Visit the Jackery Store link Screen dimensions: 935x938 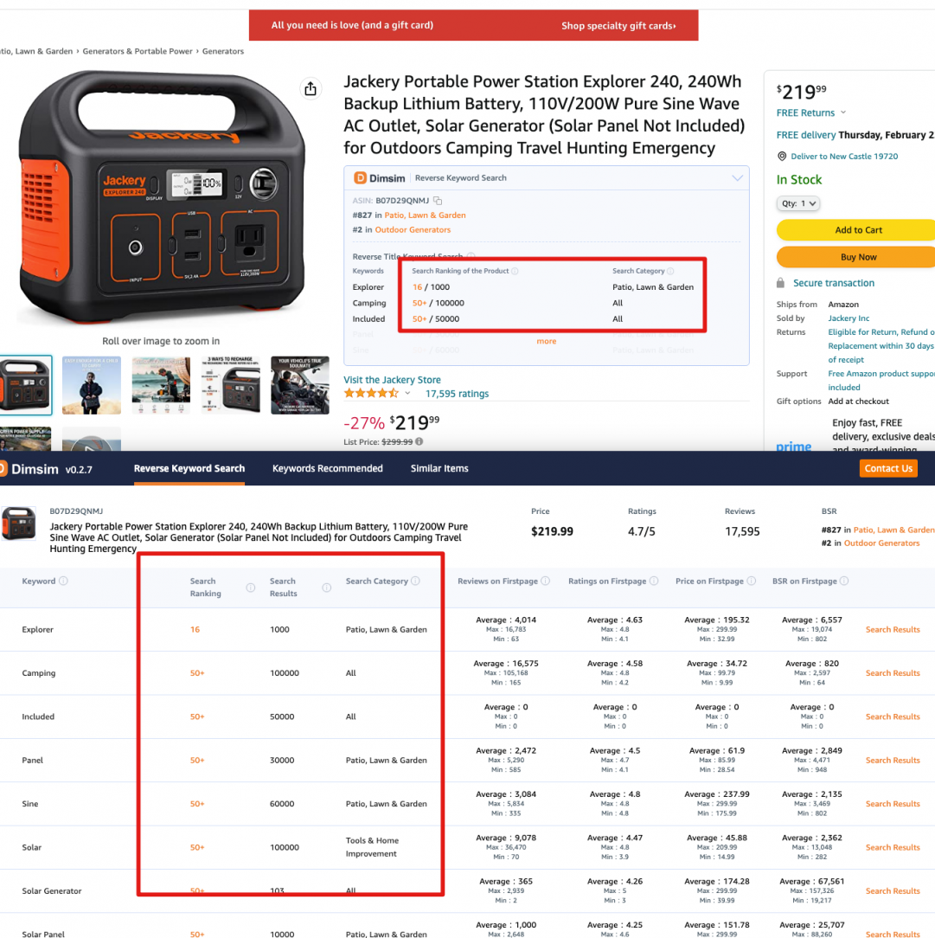coord(392,380)
